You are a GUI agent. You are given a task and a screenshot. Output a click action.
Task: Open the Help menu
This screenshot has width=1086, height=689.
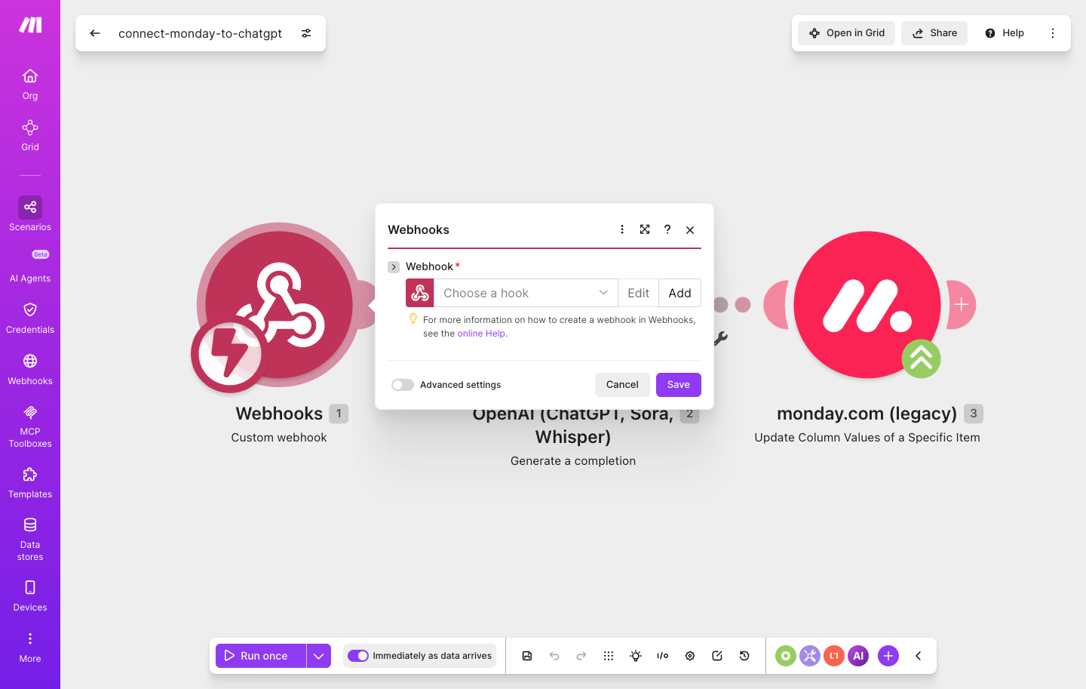[1005, 33]
